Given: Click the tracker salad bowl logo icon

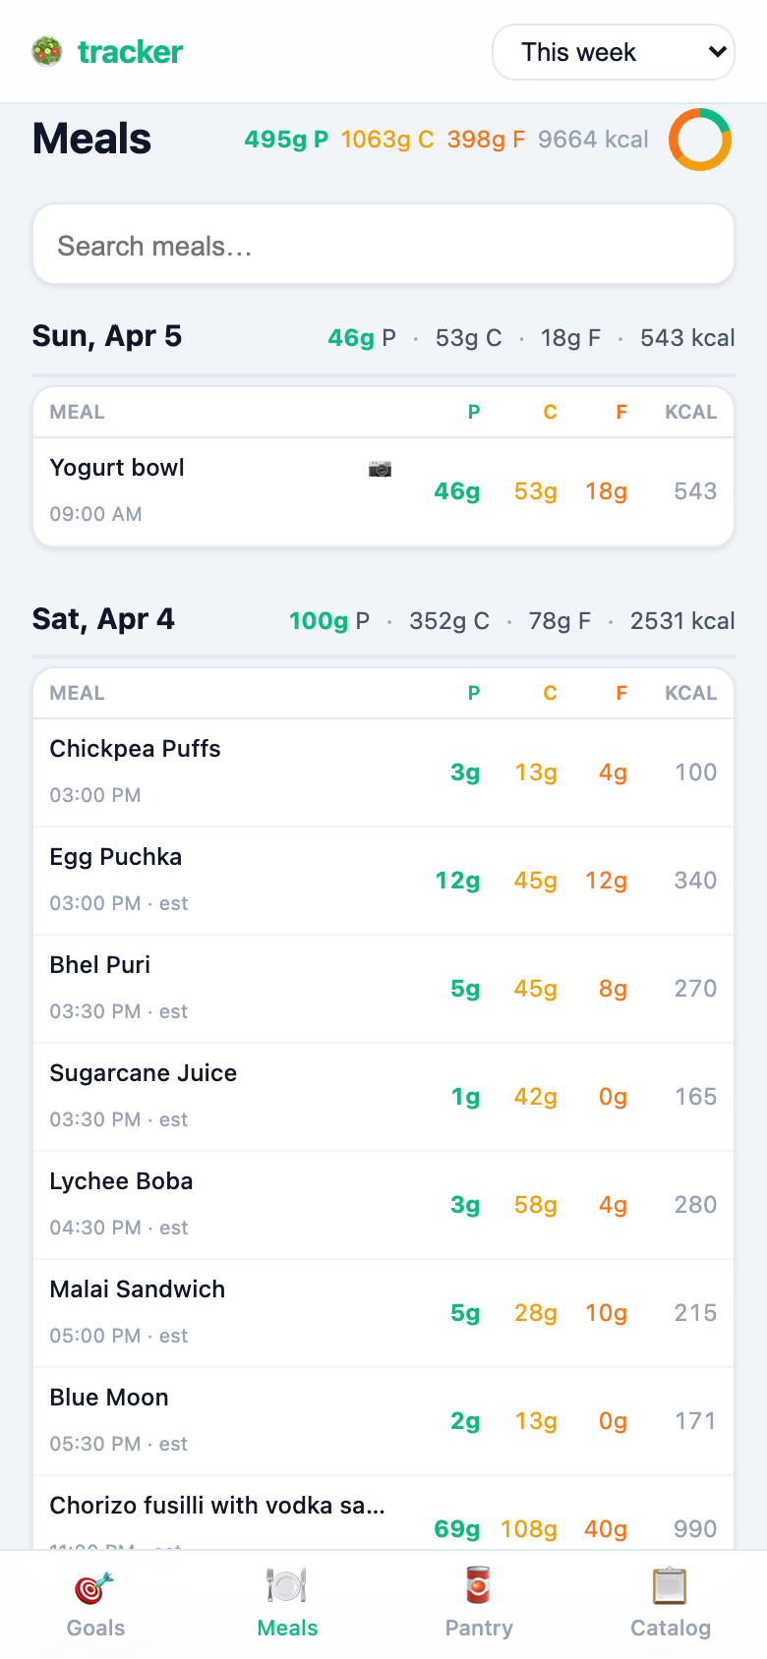Looking at the screenshot, I should pyautogui.click(x=47, y=51).
